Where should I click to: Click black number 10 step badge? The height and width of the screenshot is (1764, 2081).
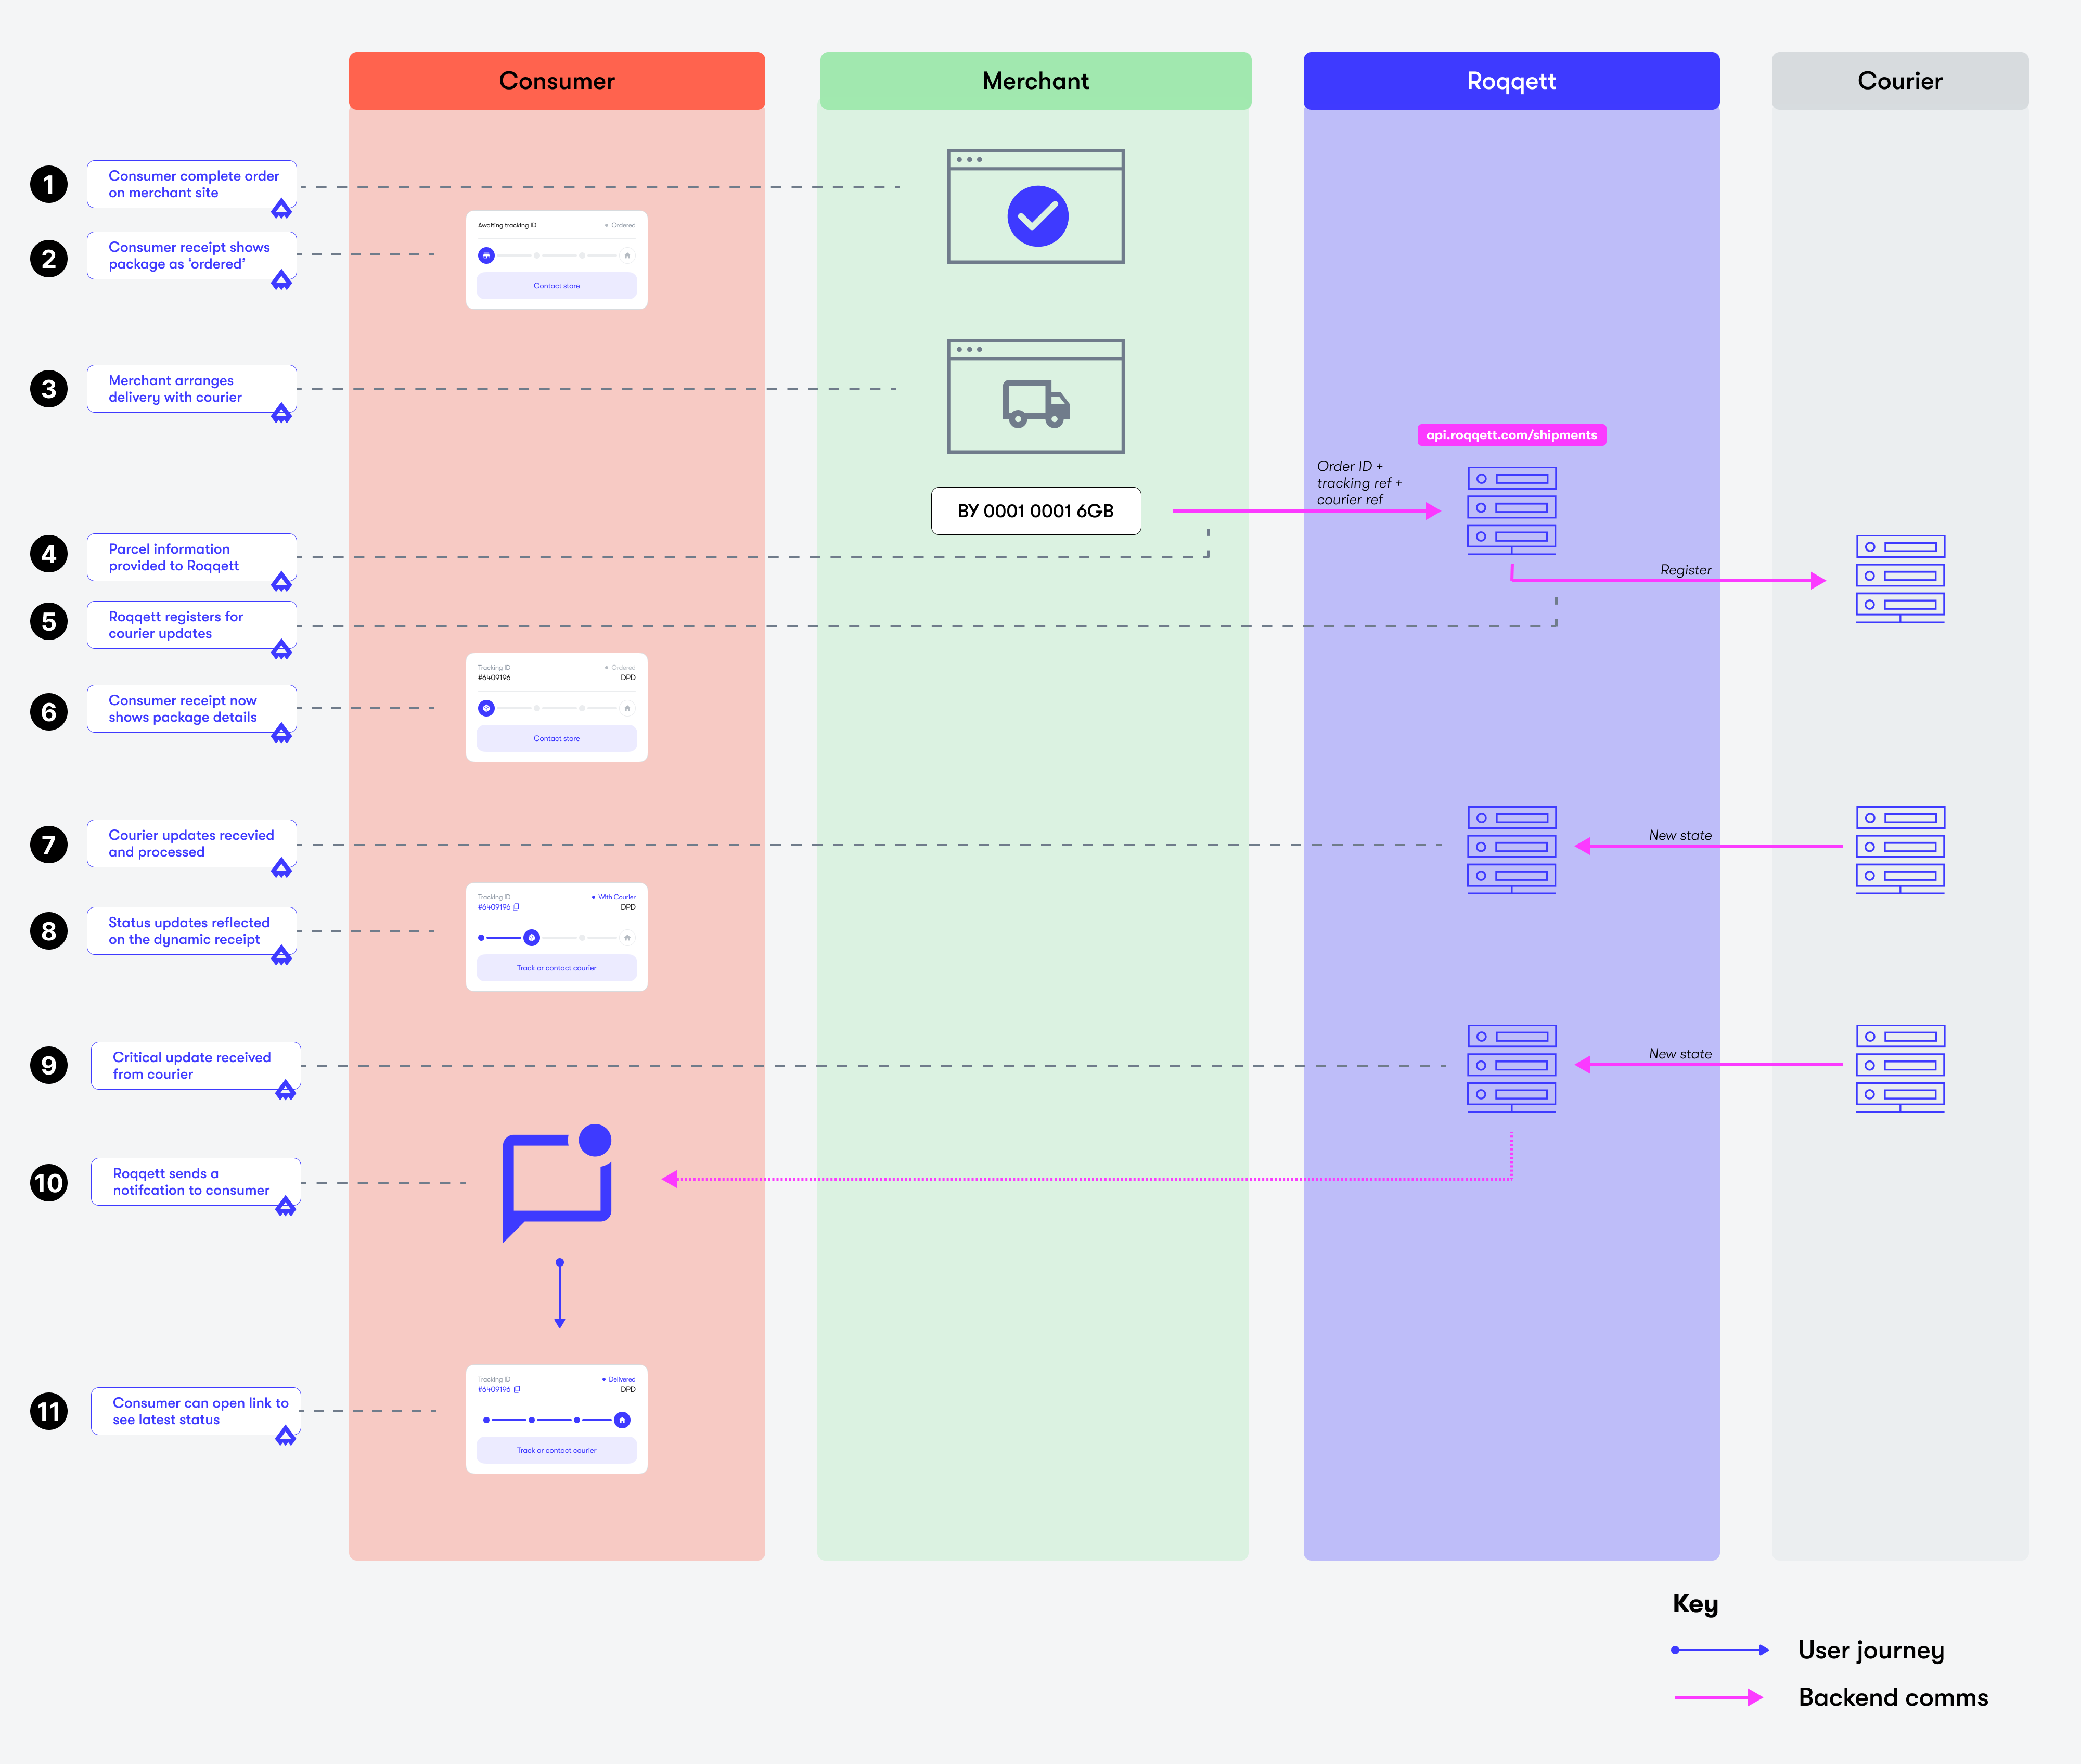tap(49, 1183)
